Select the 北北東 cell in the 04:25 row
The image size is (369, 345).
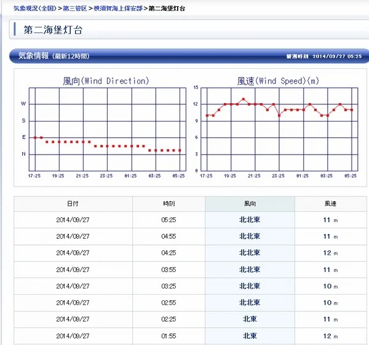(250, 253)
